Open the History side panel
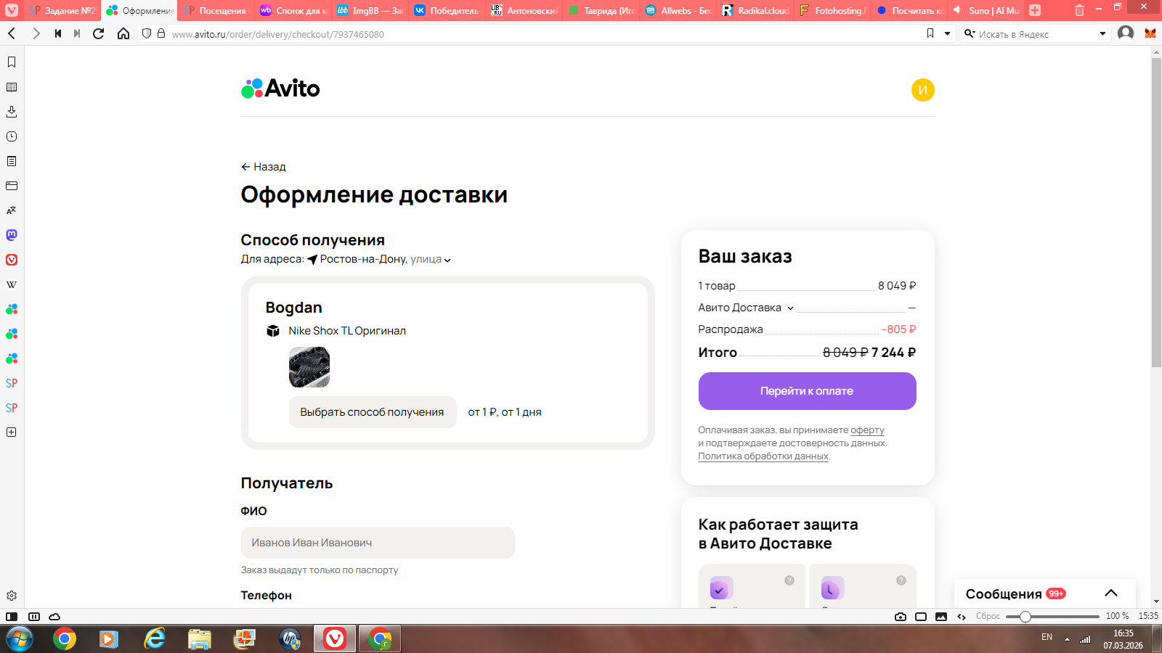 coord(12,136)
